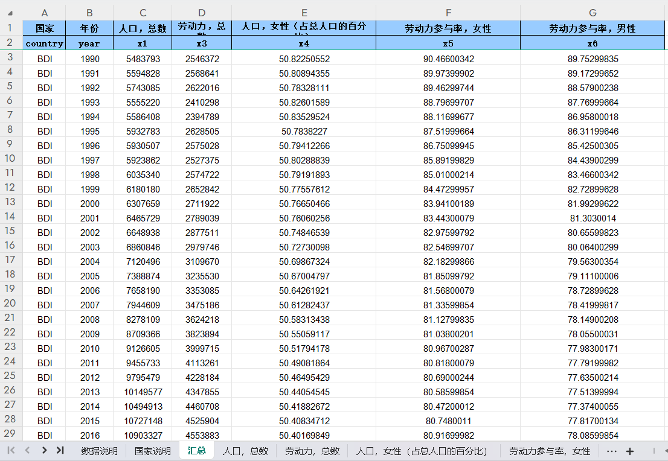Click cell value 84.47299957
This screenshot has height=461, width=668.
point(448,189)
